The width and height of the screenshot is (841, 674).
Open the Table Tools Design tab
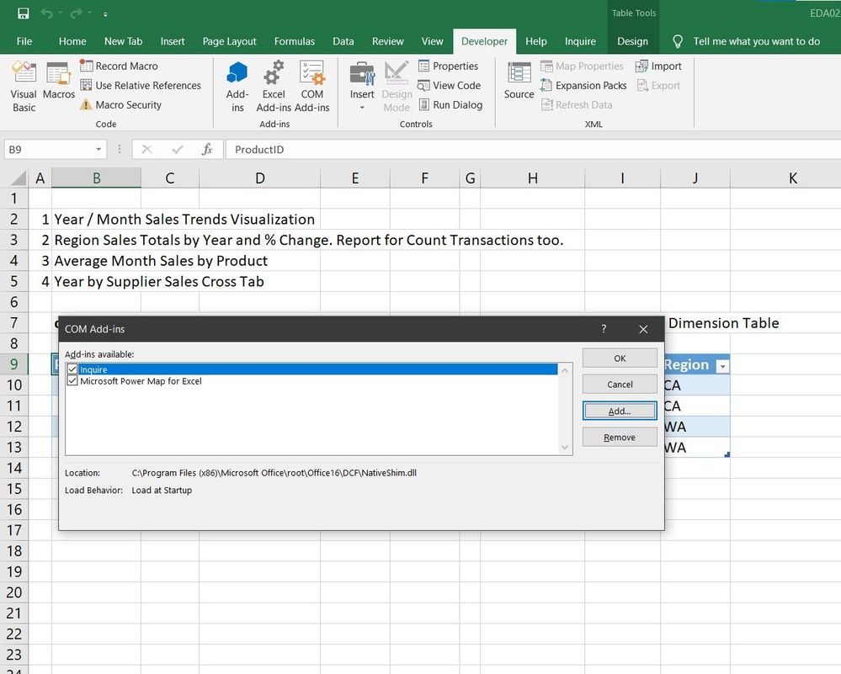(x=632, y=41)
